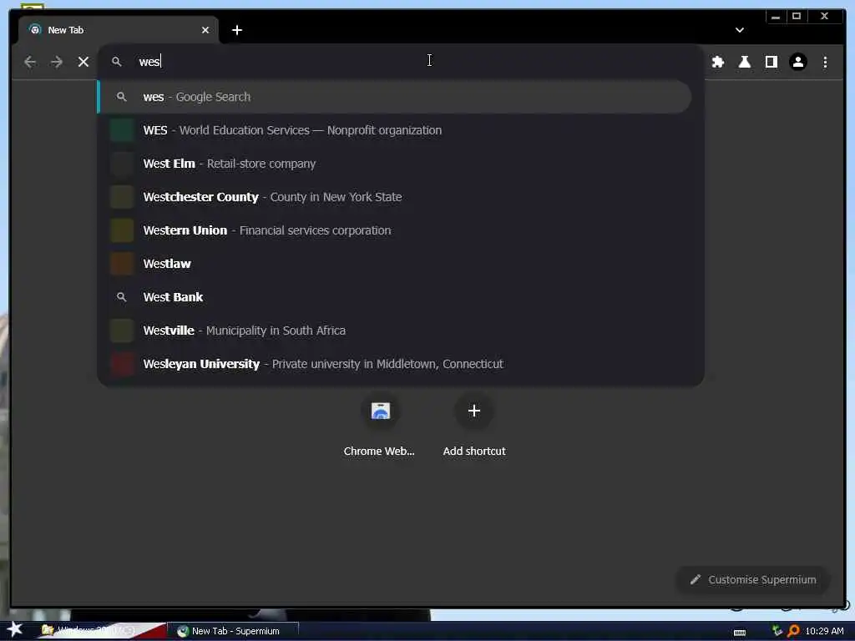
Task: Click the magnifier icon in address bar
Action: (x=117, y=62)
